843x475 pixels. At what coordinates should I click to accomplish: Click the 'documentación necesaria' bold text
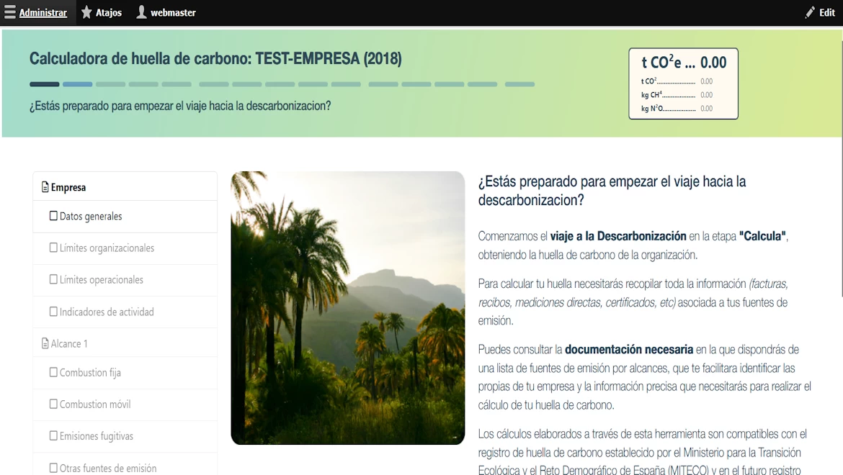click(629, 349)
